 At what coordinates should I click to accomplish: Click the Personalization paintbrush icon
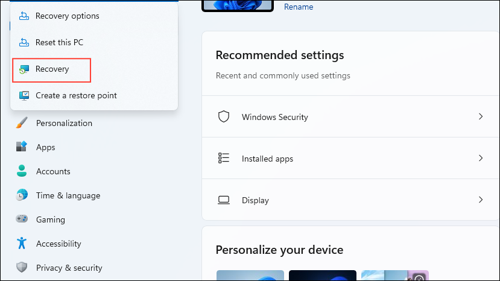22,123
